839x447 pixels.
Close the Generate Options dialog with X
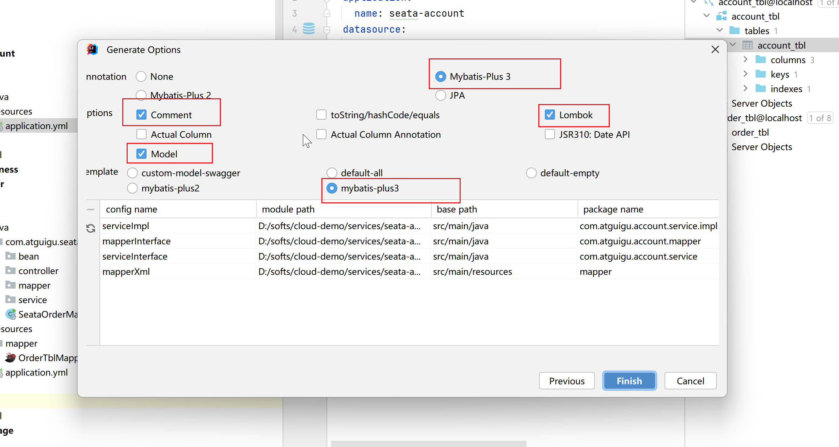(715, 50)
